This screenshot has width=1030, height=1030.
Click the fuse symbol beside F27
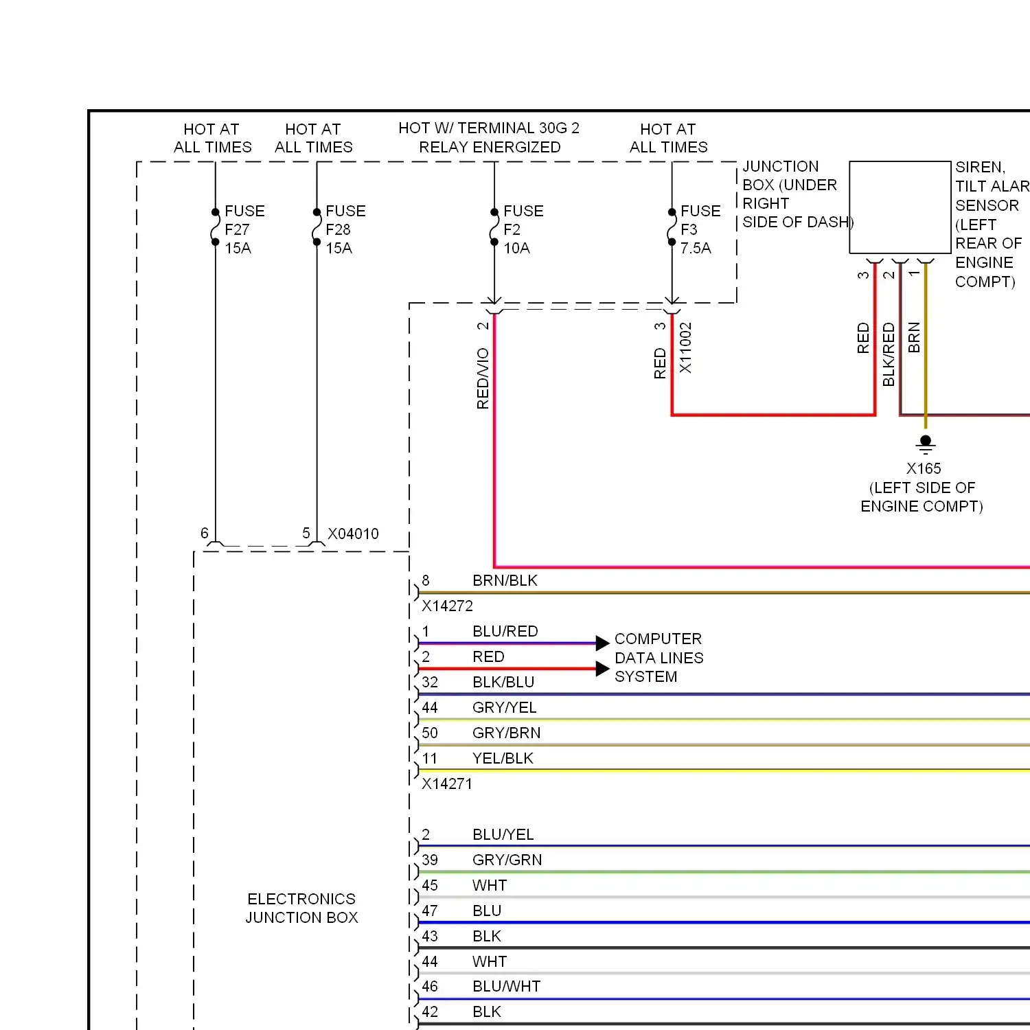click(215, 227)
